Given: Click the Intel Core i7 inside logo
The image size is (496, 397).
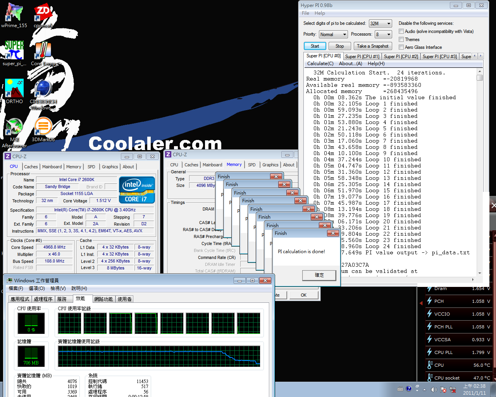Looking at the screenshot, I should point(137,190).
